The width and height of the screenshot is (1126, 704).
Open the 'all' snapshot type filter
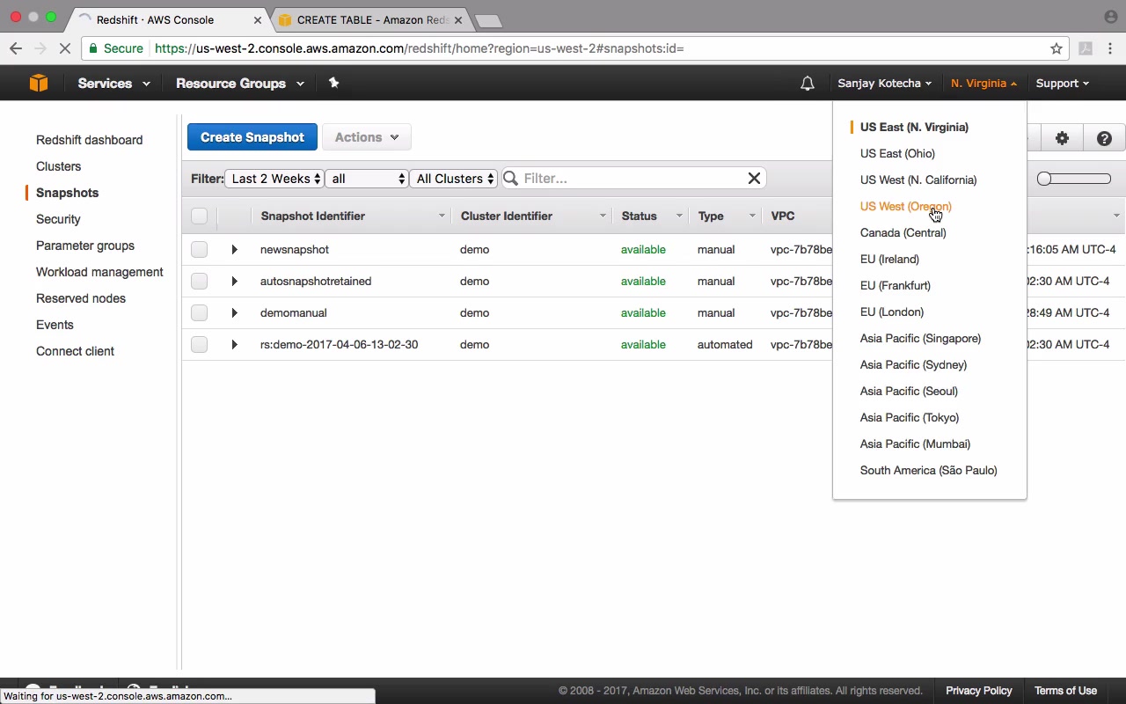[x=367, y=179]
